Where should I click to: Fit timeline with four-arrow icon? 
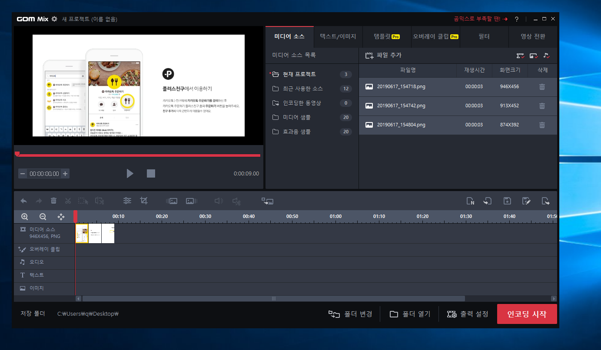pos(61,217)
